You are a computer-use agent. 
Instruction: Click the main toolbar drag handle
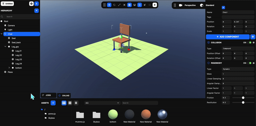coord(105,5)
